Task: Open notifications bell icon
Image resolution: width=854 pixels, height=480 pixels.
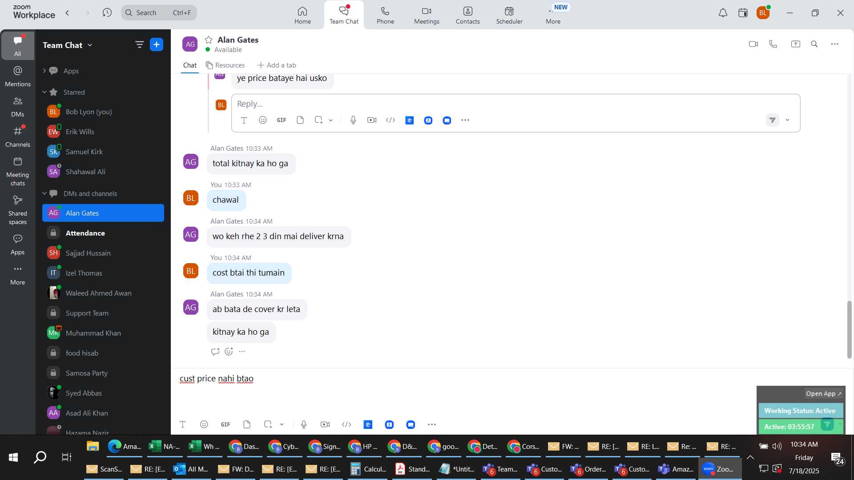Action: (x=723, y=13)
